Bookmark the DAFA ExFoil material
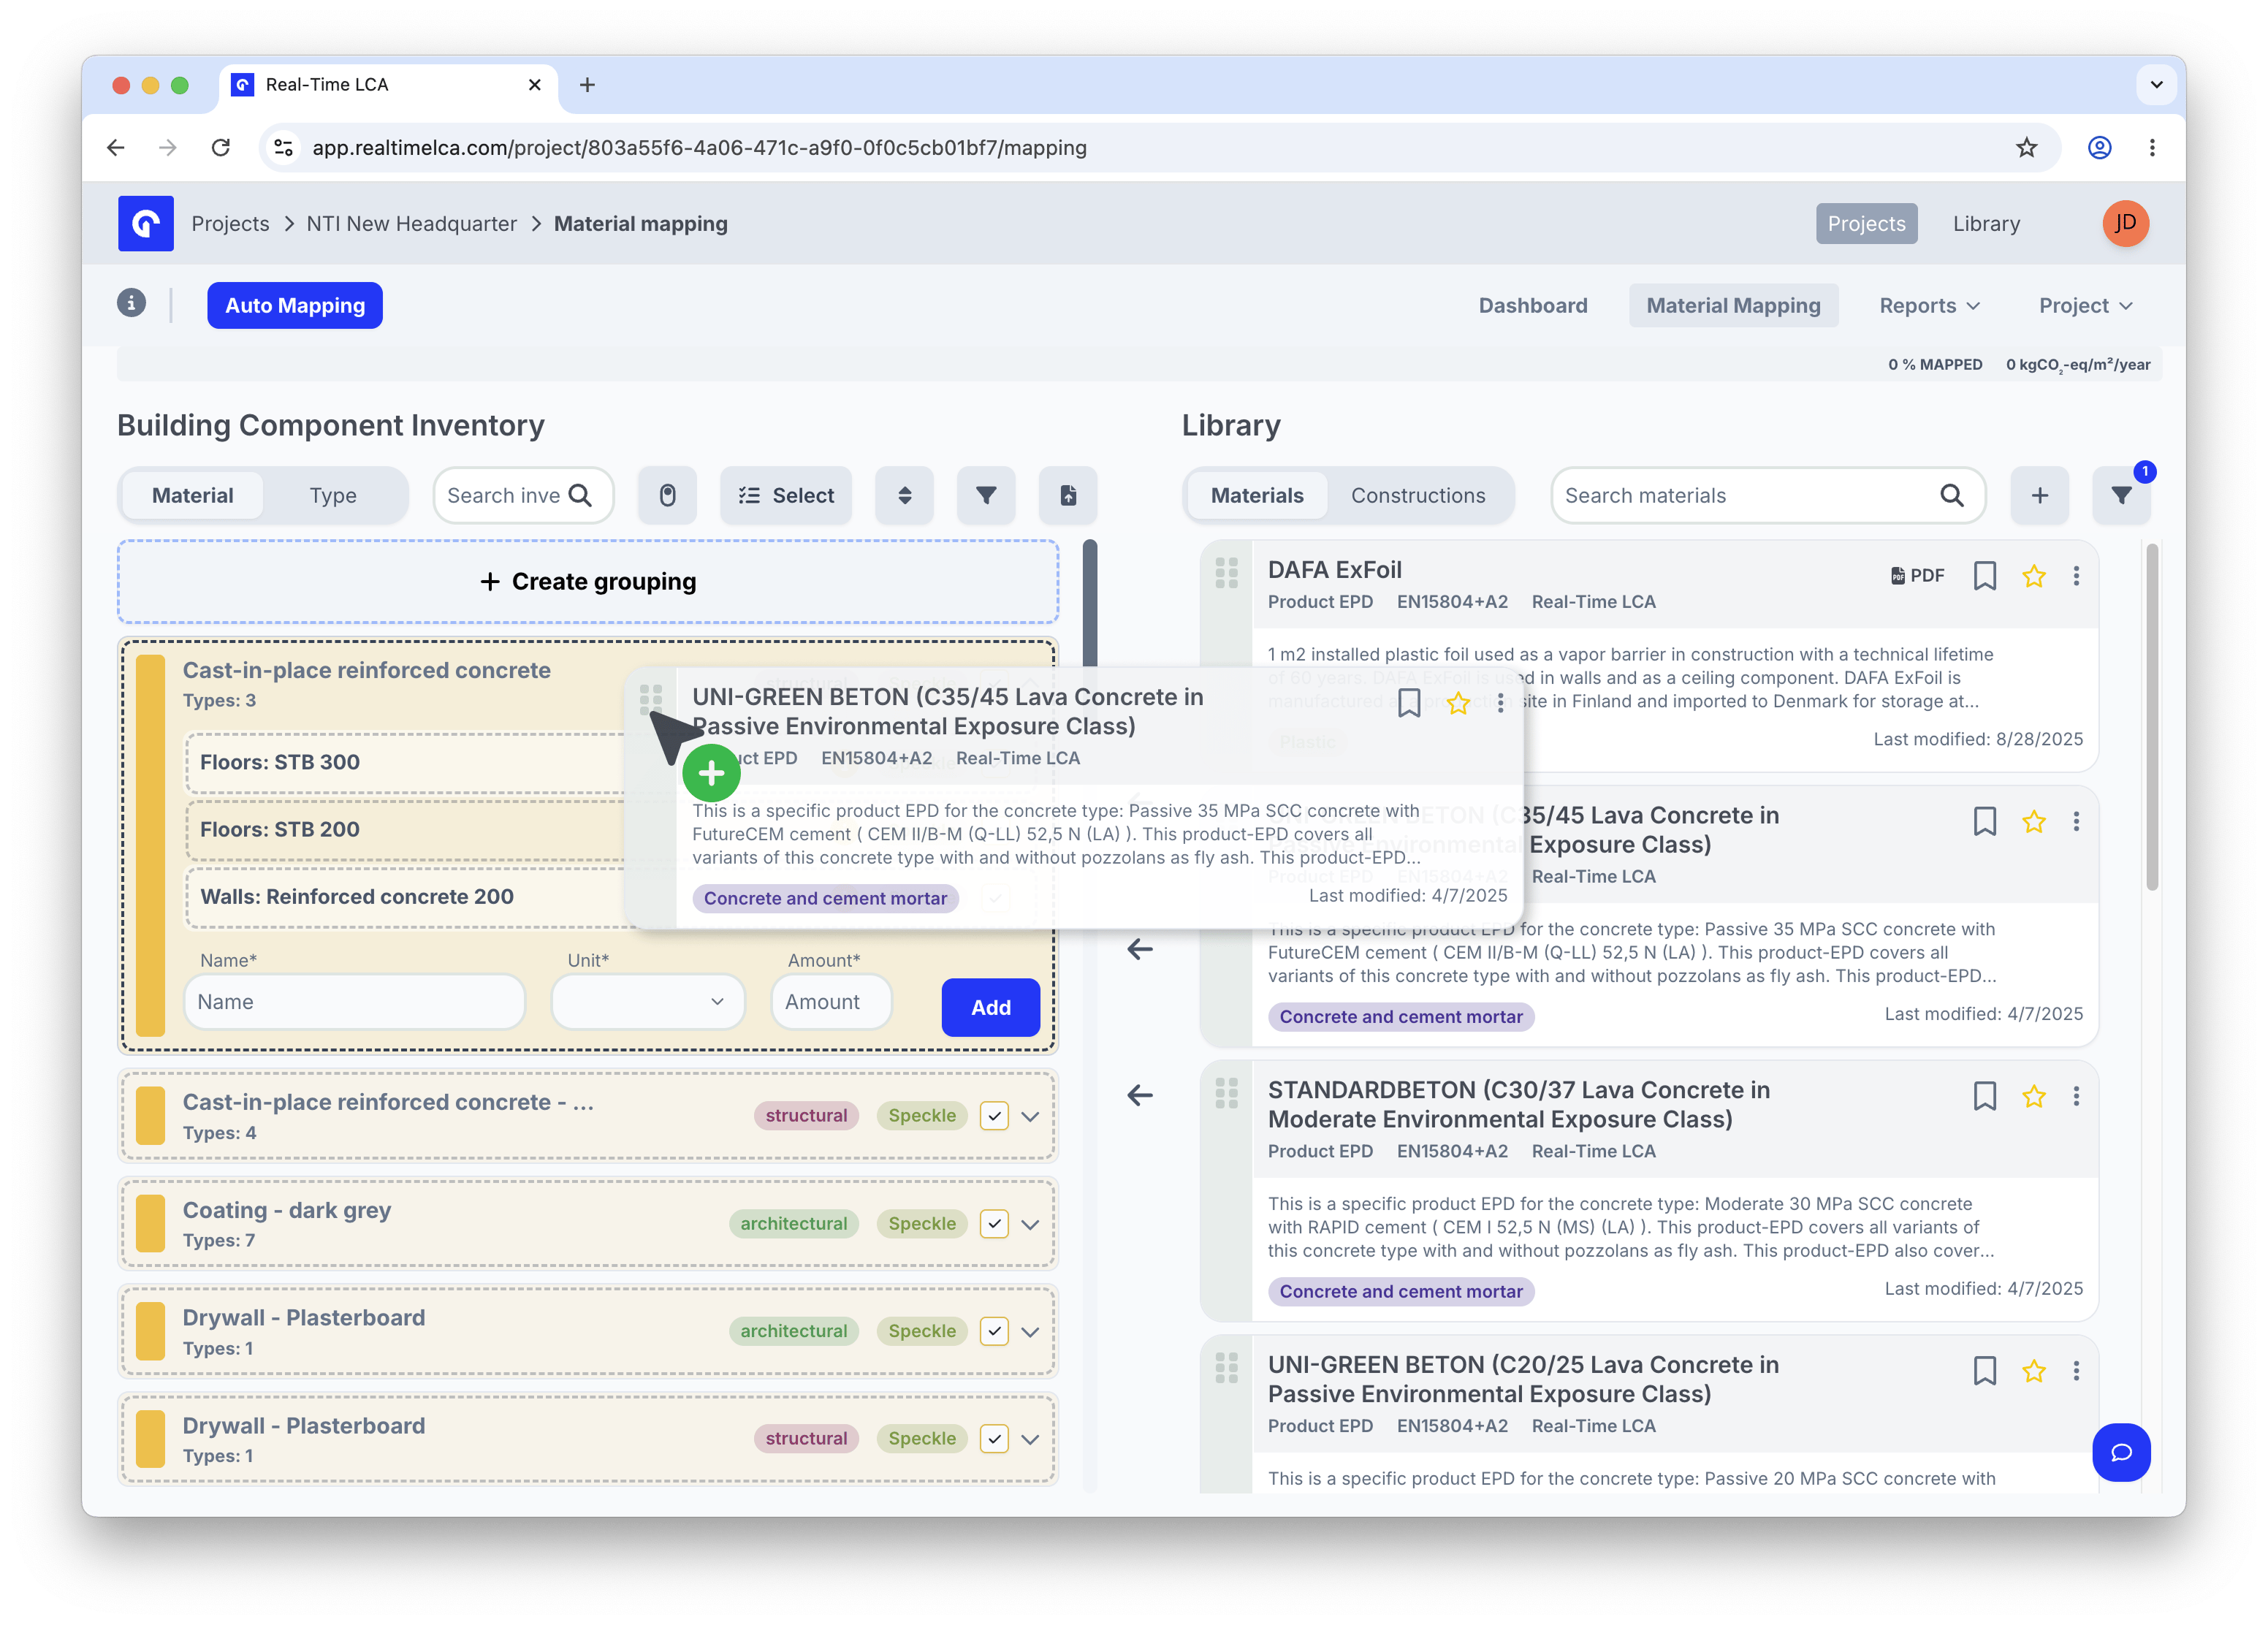The image size is (2268, 1625). click(x=1984, y=576)
